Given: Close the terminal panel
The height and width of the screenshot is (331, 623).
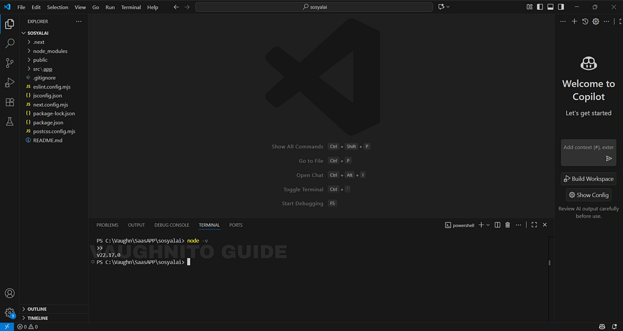Looking at the screenshot, I should click(x=545, y=225).
